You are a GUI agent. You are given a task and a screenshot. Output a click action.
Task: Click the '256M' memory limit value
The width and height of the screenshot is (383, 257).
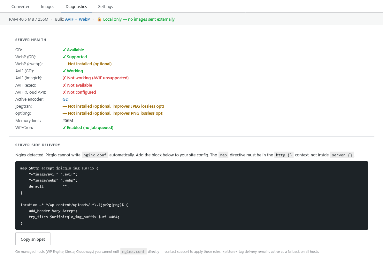pos(68,121)
